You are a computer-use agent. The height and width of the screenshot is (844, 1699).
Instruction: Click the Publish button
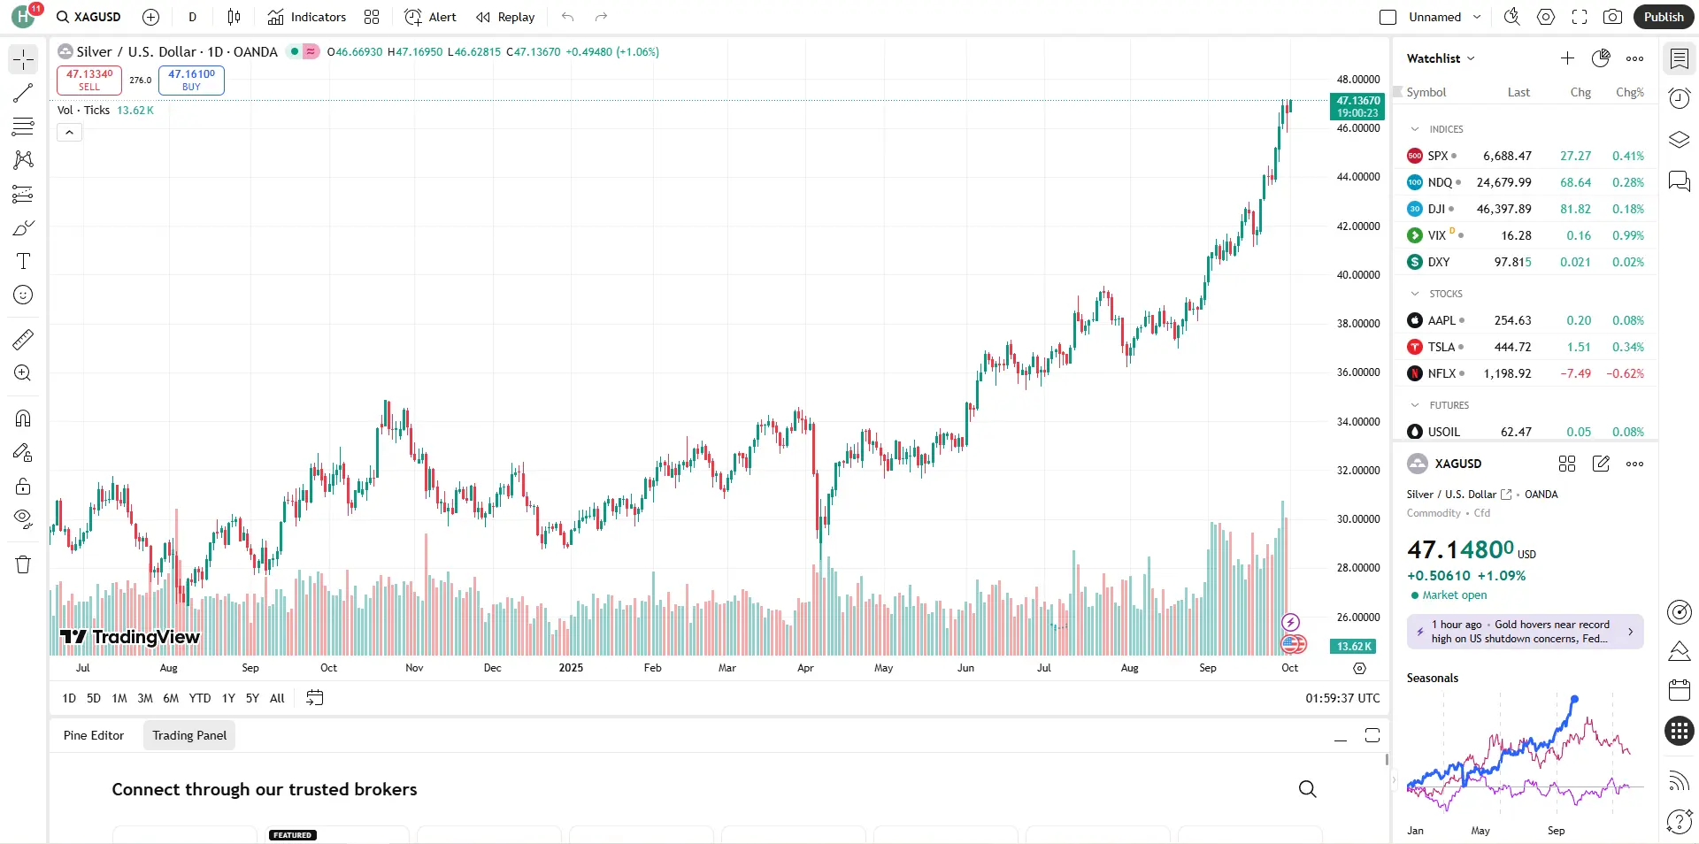coord(1663,17)
